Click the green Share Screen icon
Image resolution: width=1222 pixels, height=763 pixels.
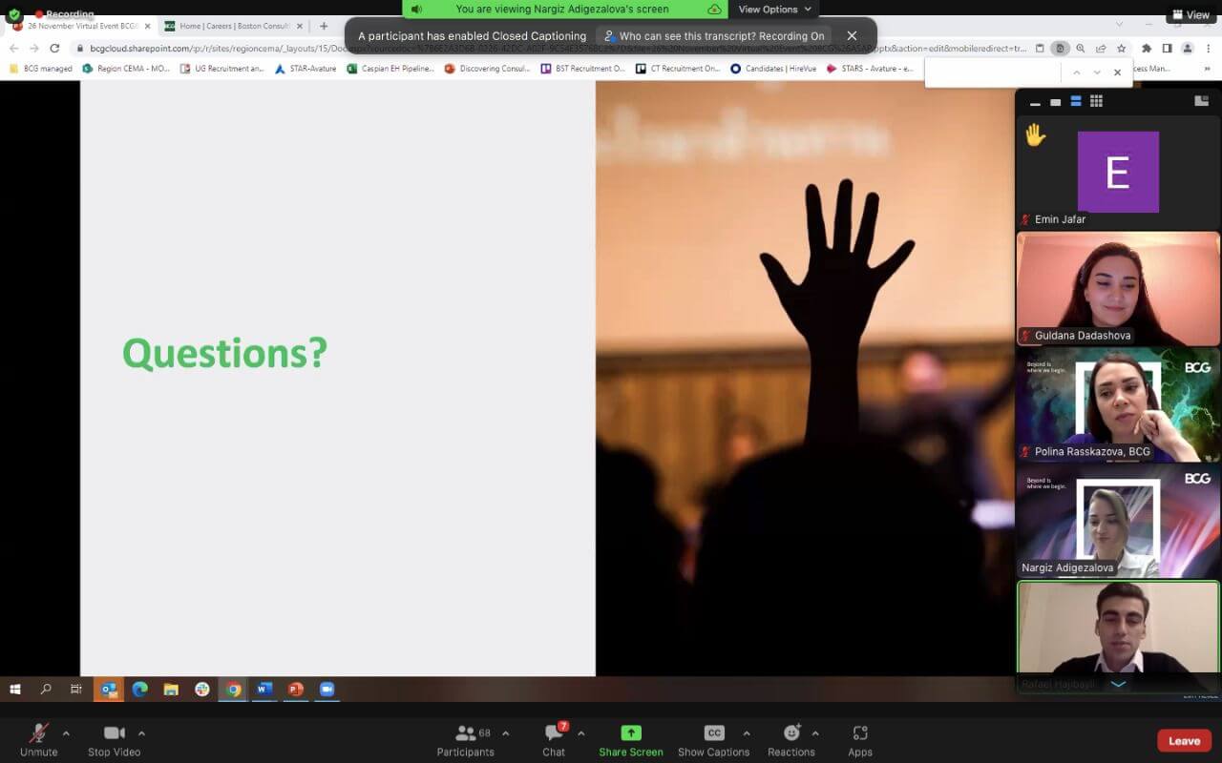click(630, 732)
